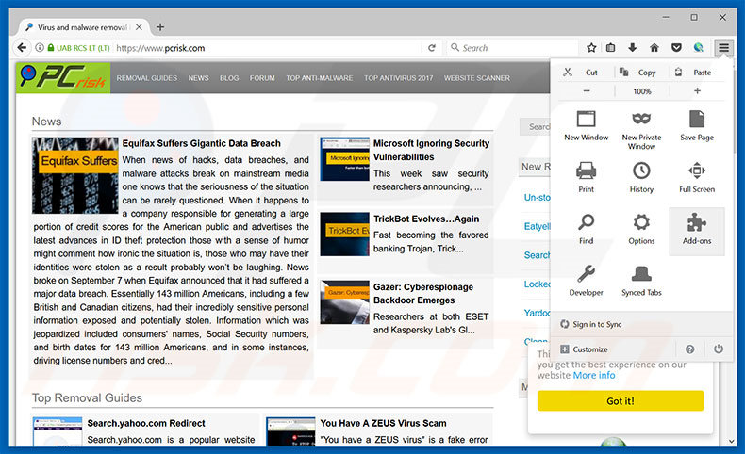The width and height of the screenshot is (745, 454).
Task: Click Find magnifier in menu panel
Action: [586, 231]
